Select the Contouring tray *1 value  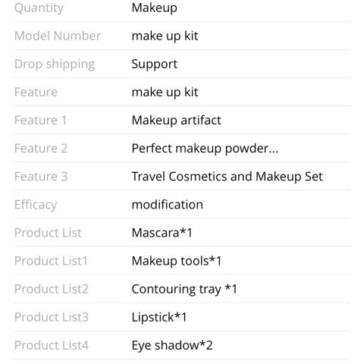[x=184, y=289]
